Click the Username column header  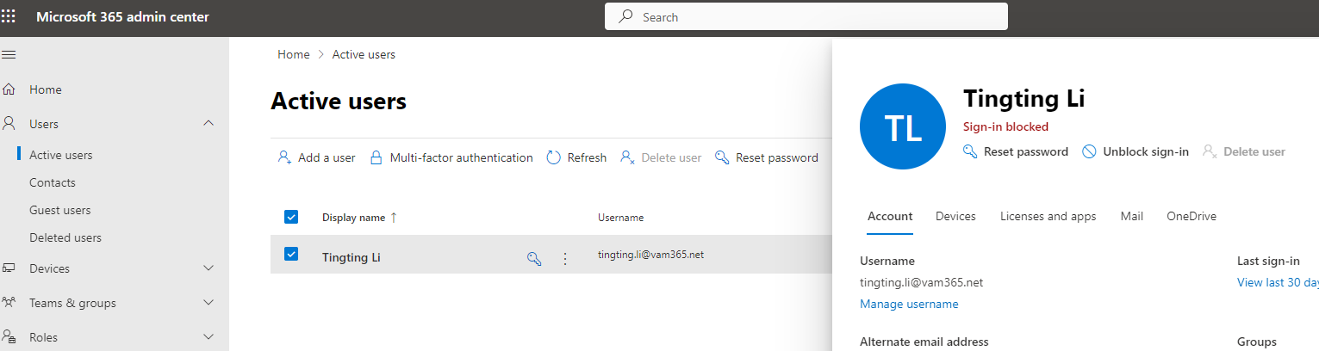tap(621, 218)
